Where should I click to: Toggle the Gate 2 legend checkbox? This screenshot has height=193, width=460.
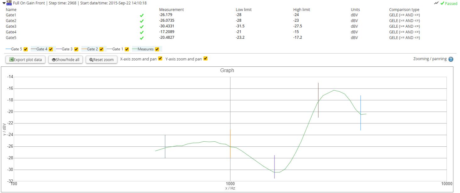(x=102, y=49)
